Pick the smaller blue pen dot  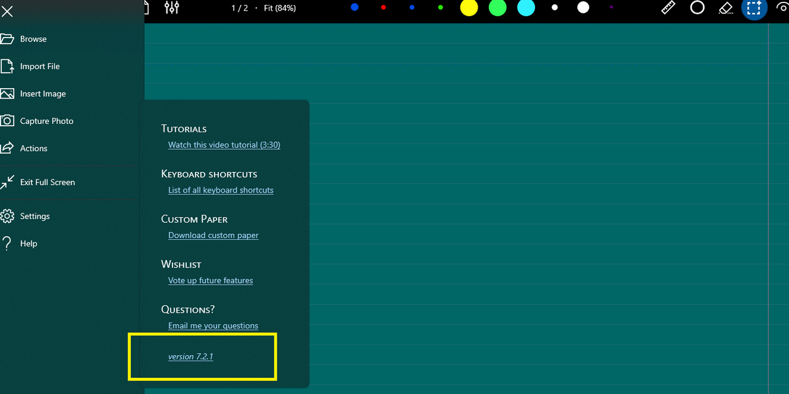pyautogui.click(x=412, y=7)
